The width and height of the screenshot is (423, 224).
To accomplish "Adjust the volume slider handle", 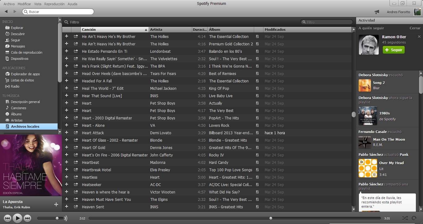I will pos(57,218).
